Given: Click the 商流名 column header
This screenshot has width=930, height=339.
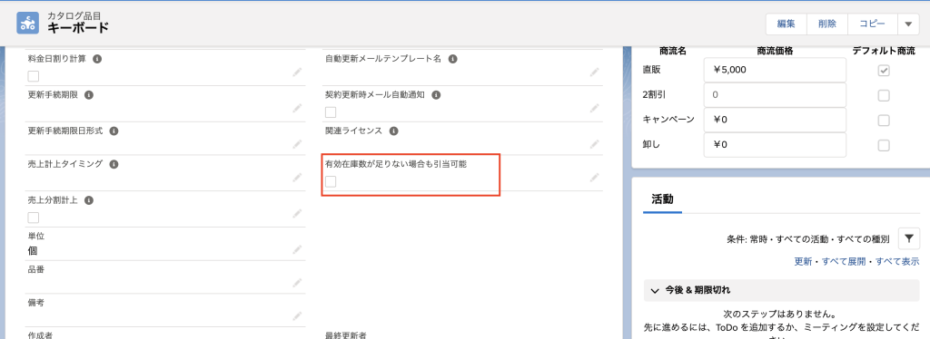Looking at the screenshot, I should pyautogui.click(x=673, y=52).
